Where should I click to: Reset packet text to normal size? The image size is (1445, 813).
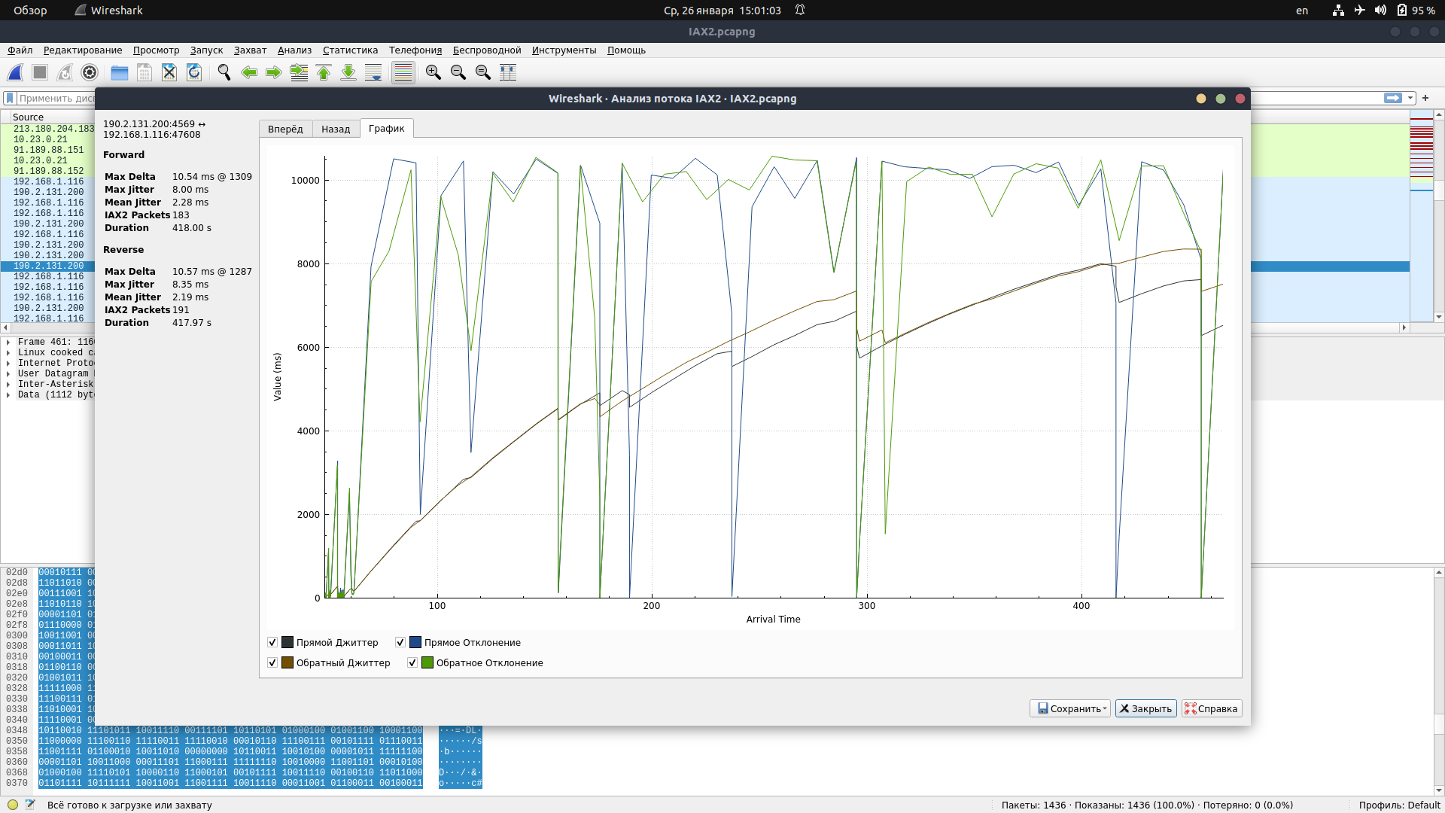483,72
